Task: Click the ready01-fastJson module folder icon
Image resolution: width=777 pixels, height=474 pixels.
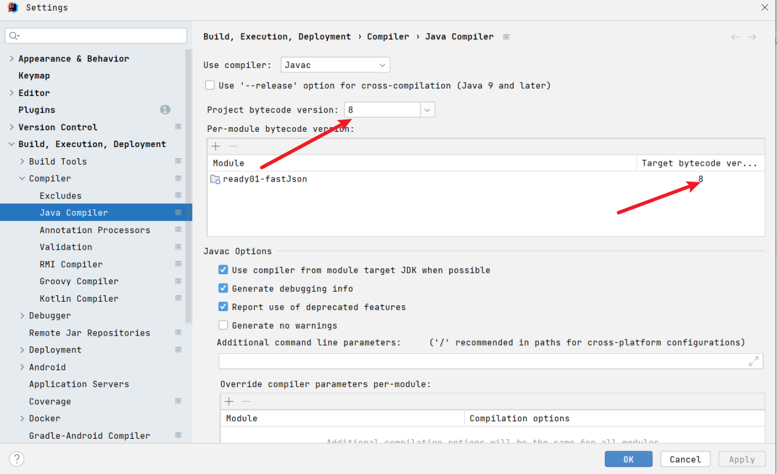Action: click(215, 179)
